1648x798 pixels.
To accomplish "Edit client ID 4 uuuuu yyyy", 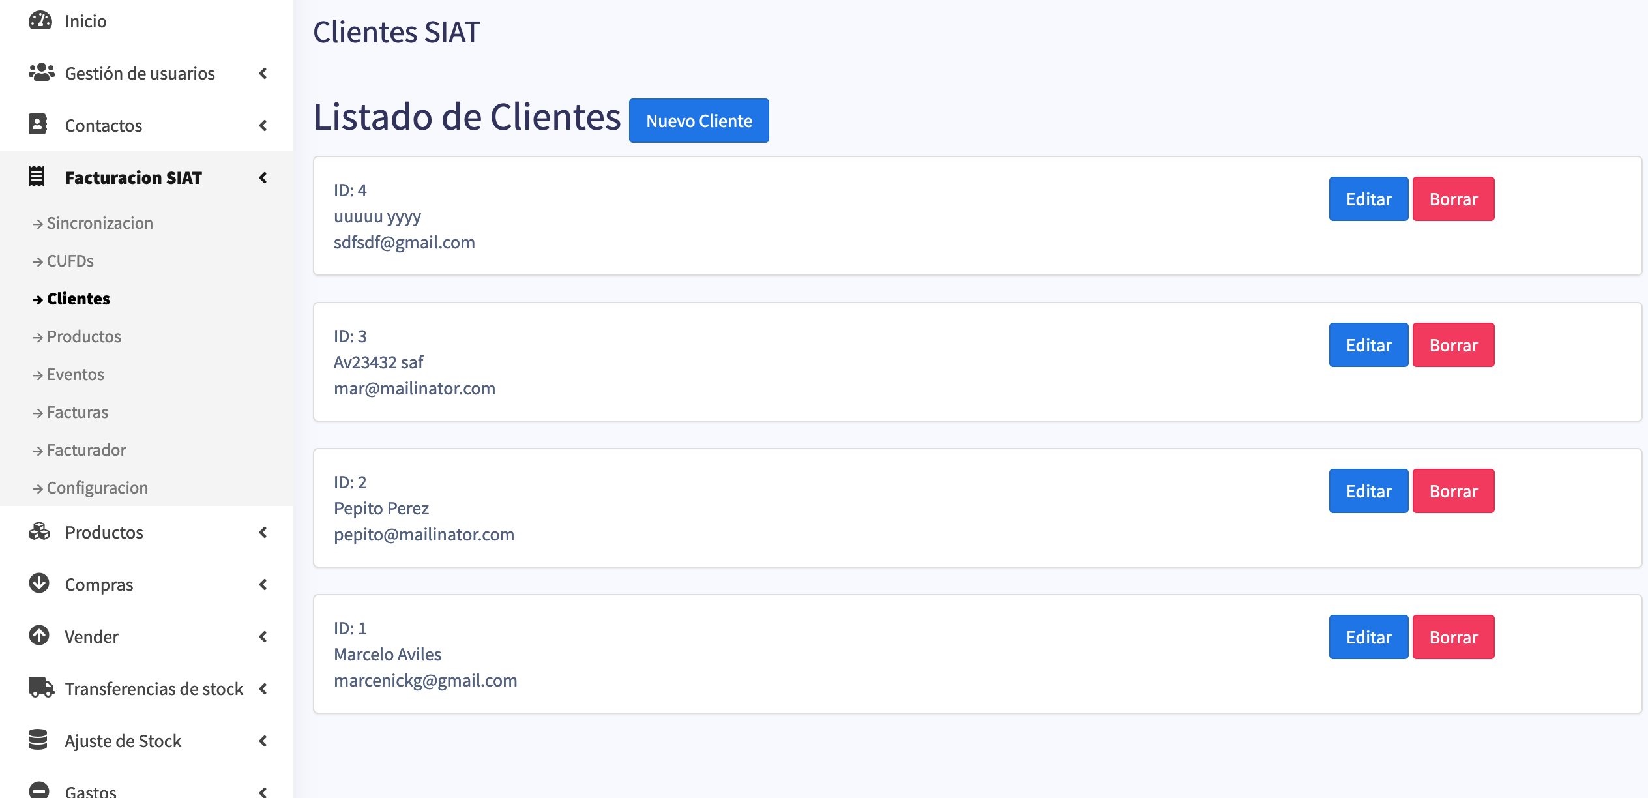I will [1368, 199].
